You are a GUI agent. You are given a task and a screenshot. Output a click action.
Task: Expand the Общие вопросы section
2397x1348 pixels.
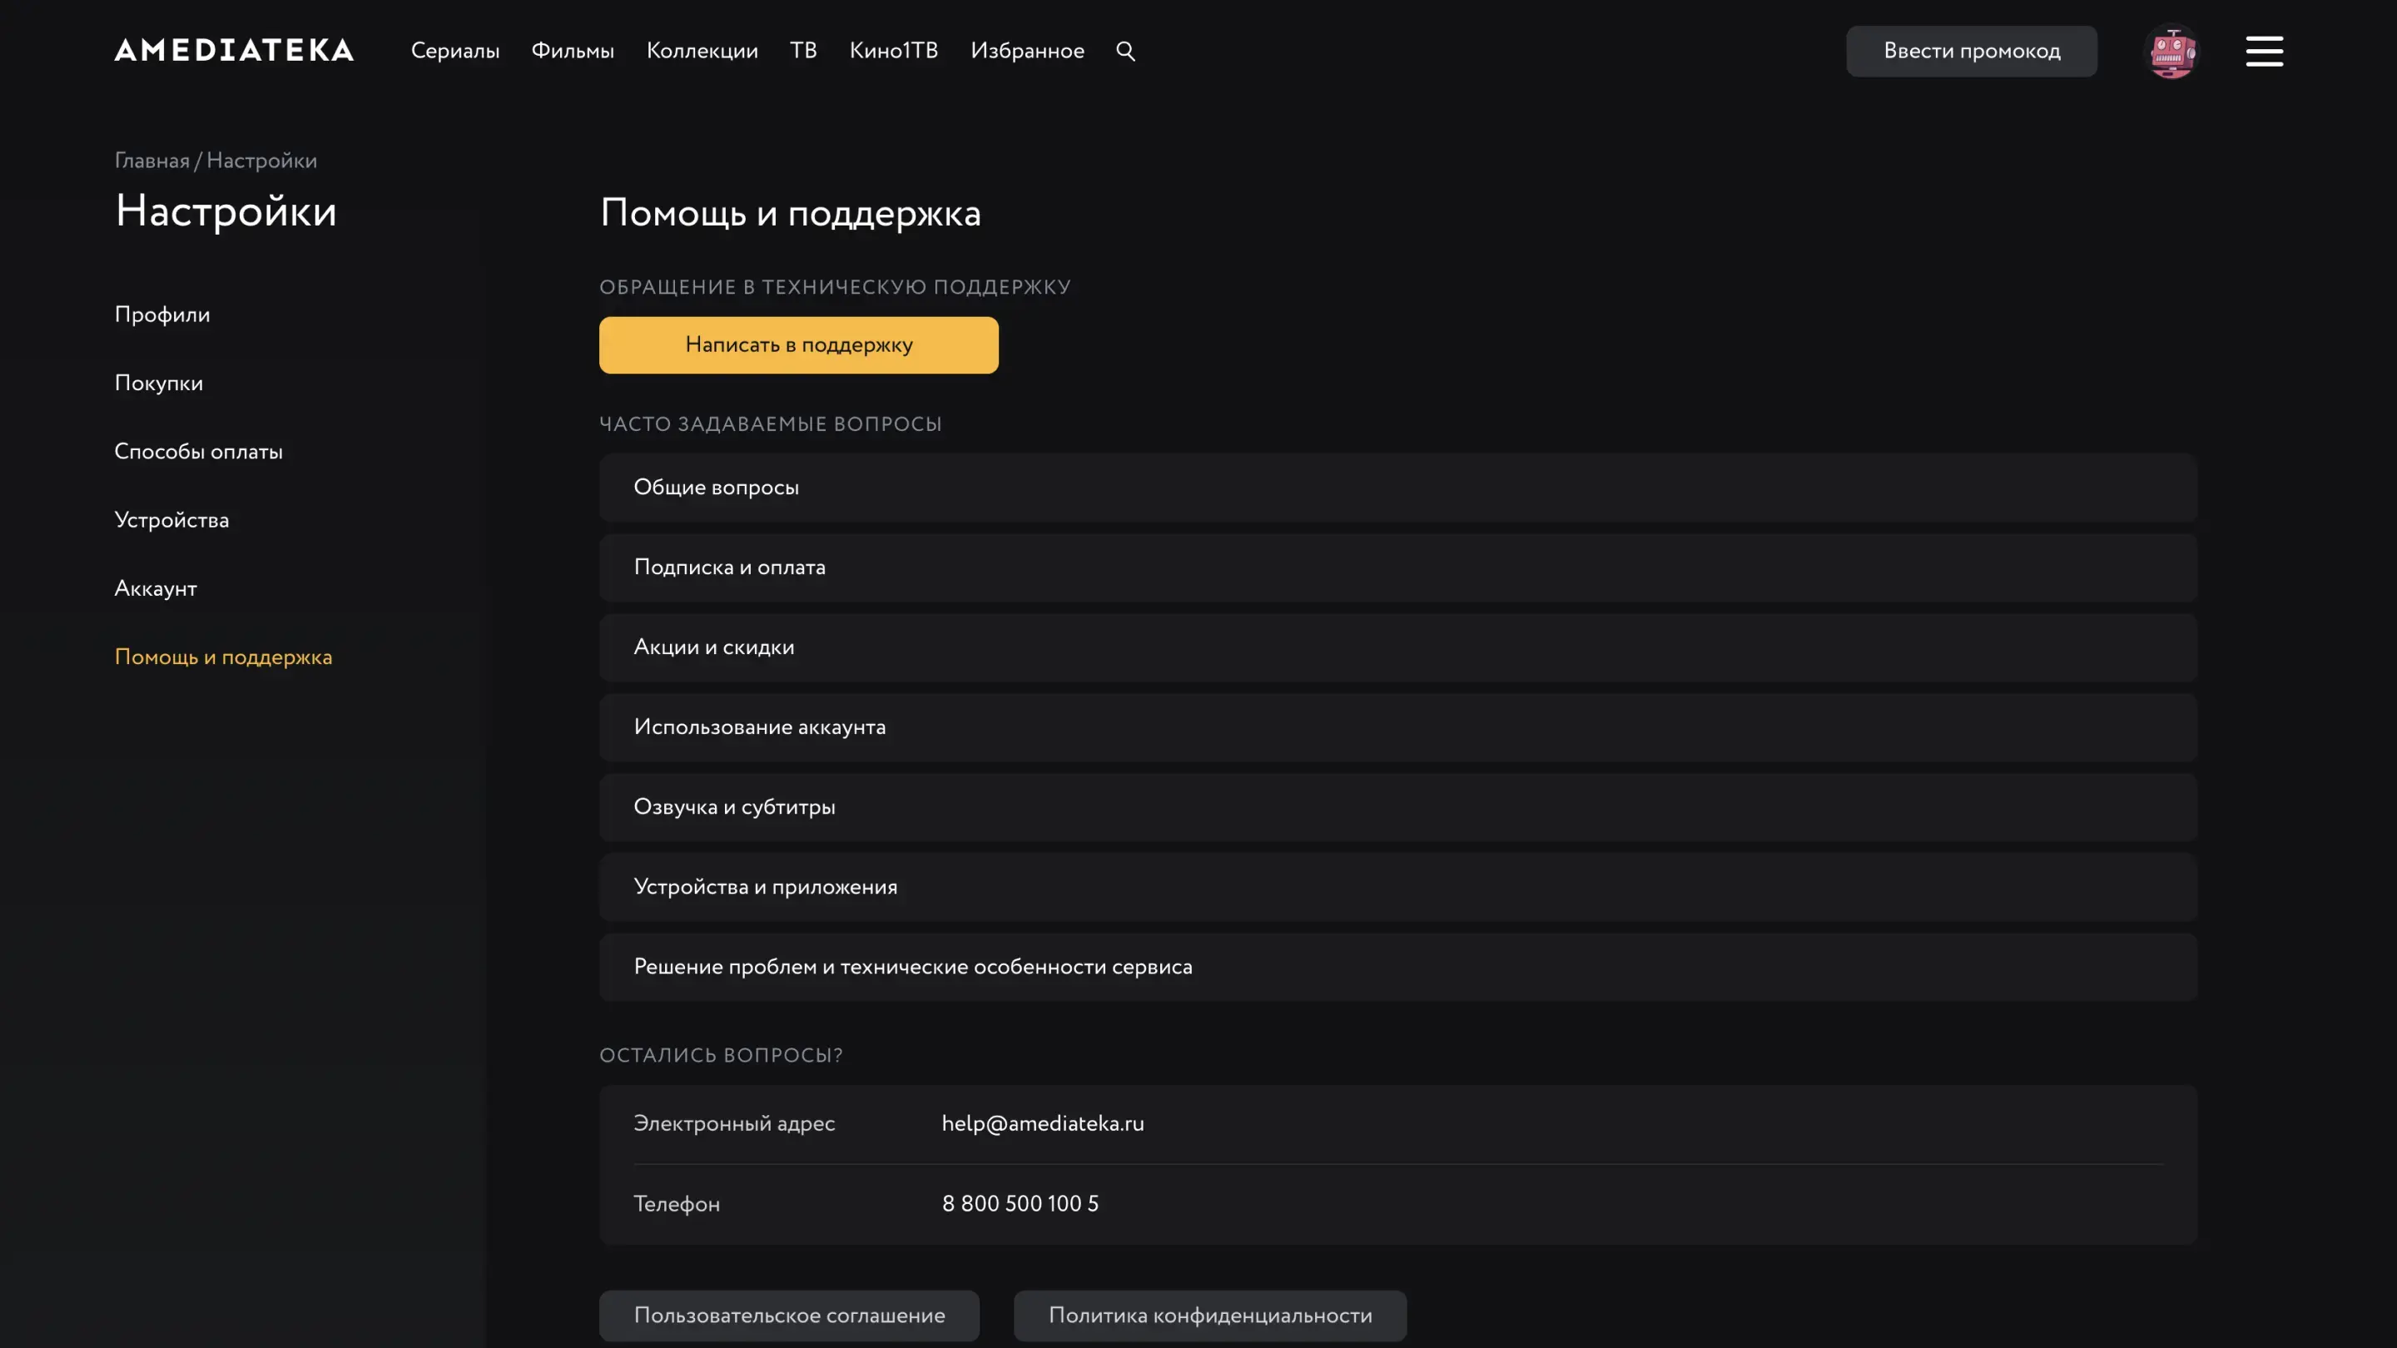1397,488
